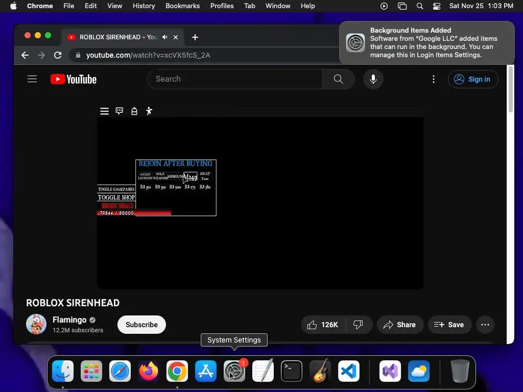Viewport: 523px width, 392px height.
Task: Open the App Store from the Dock
Action: click(x=205, y=371)
